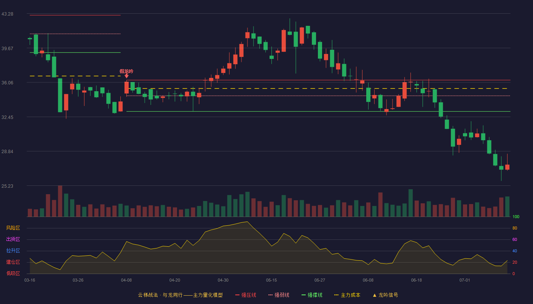Click the 04-08 date axis label
The width and height of the screenshot is (533, 304).
(126, 280)
